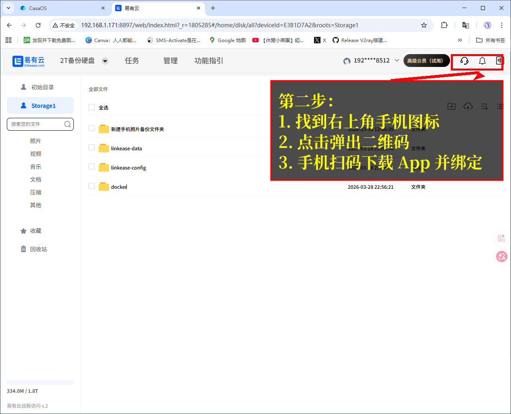Open the 所有书签 folder
The image size is (511, 414).
coord(491,40)
